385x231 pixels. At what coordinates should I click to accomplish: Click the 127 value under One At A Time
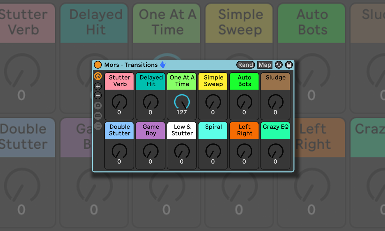coord(182,112)
